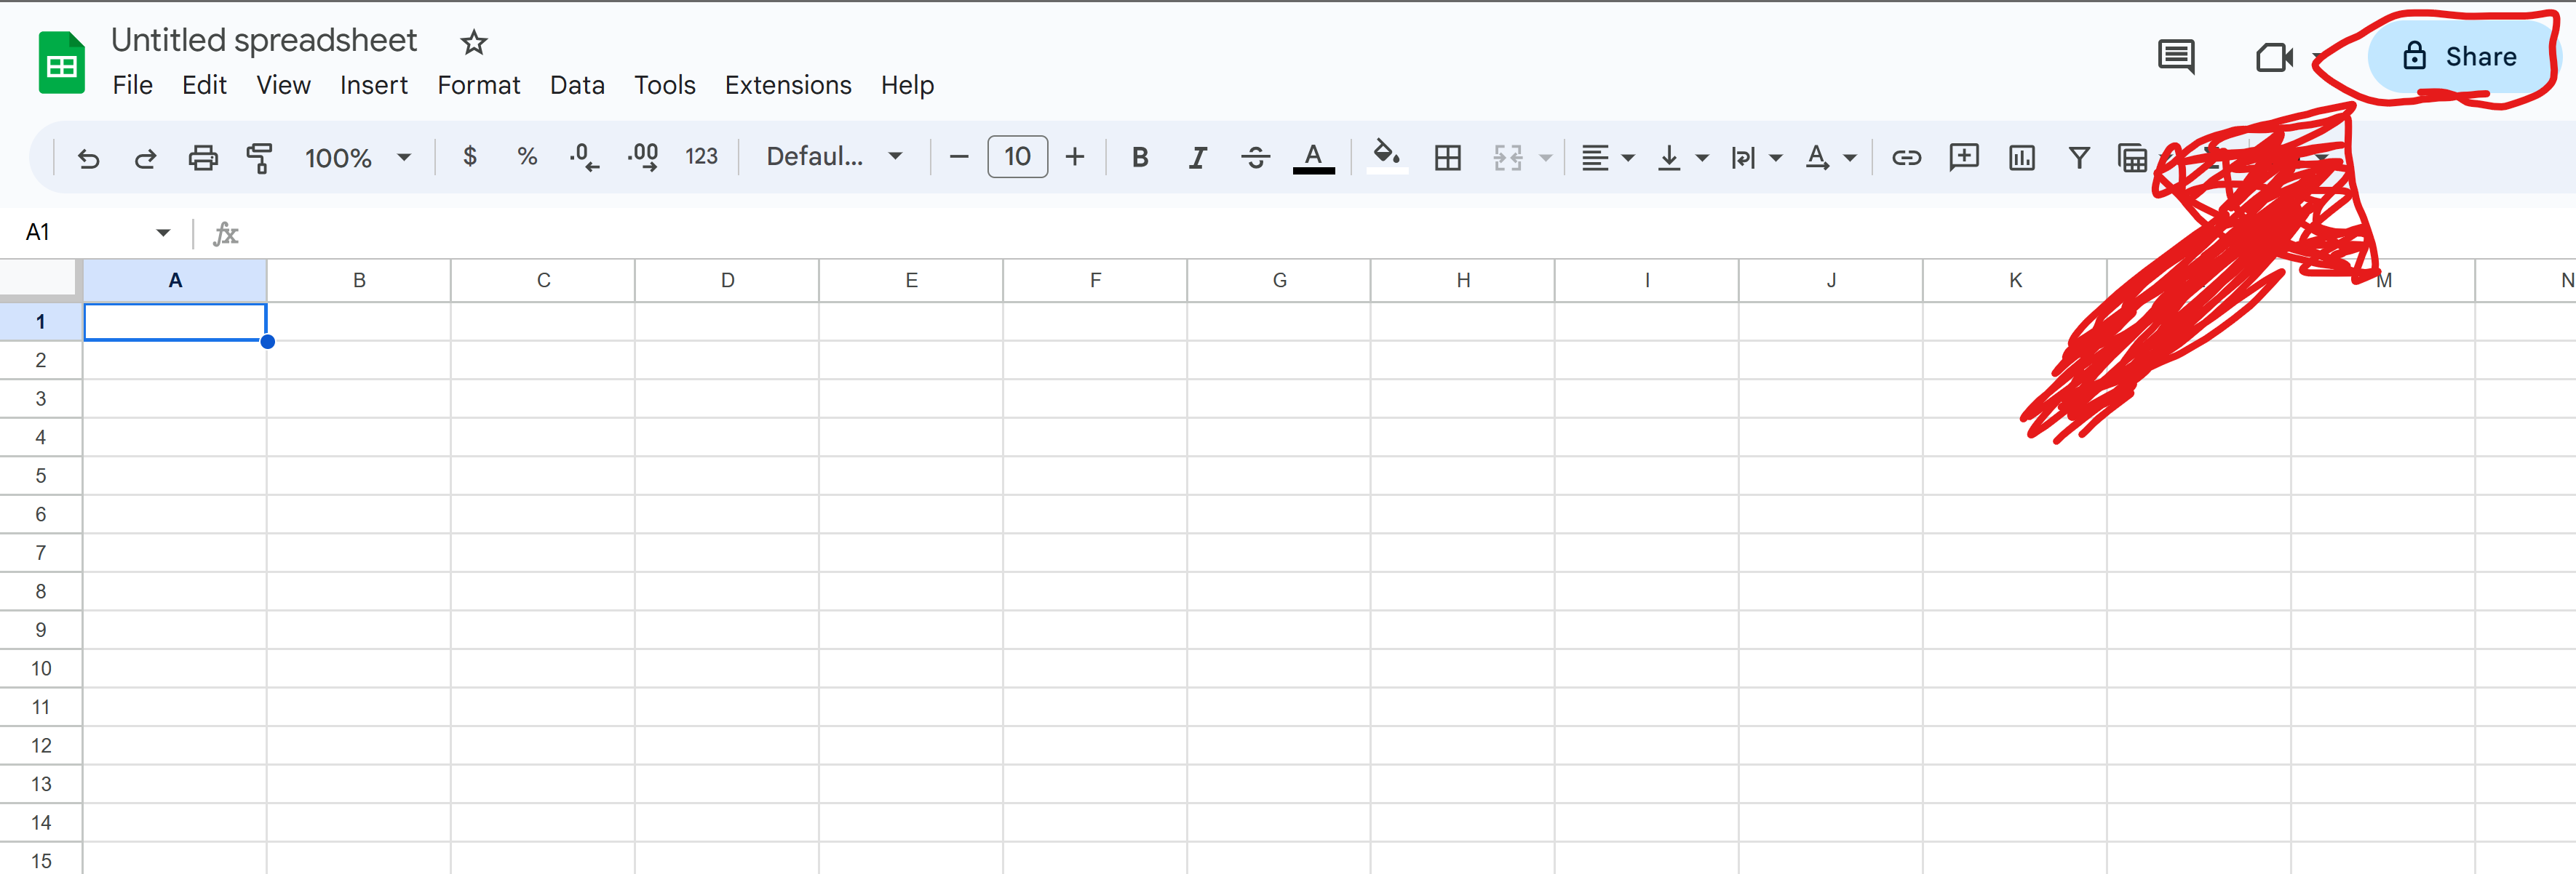Click the Share button
Image resolution: width=2576 pixels, height=874 pixels.
[2459, 57]
